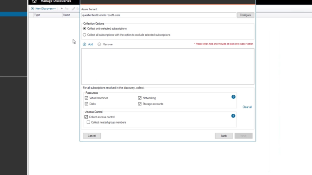The image size is (312, 175).
Task: Open help icon for Access Control section
Action: point(233,116)
